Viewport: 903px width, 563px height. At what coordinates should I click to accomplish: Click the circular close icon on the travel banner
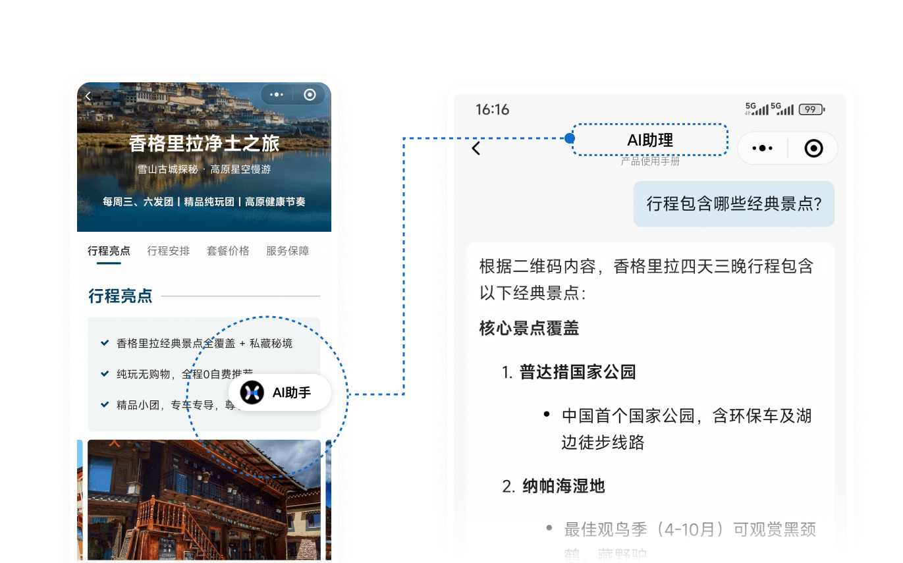310,95
